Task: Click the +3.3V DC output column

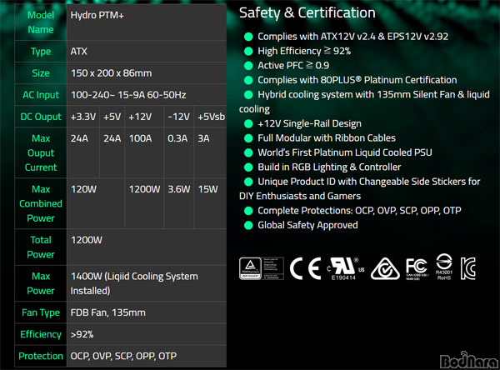Action: (x=83, y=117)
